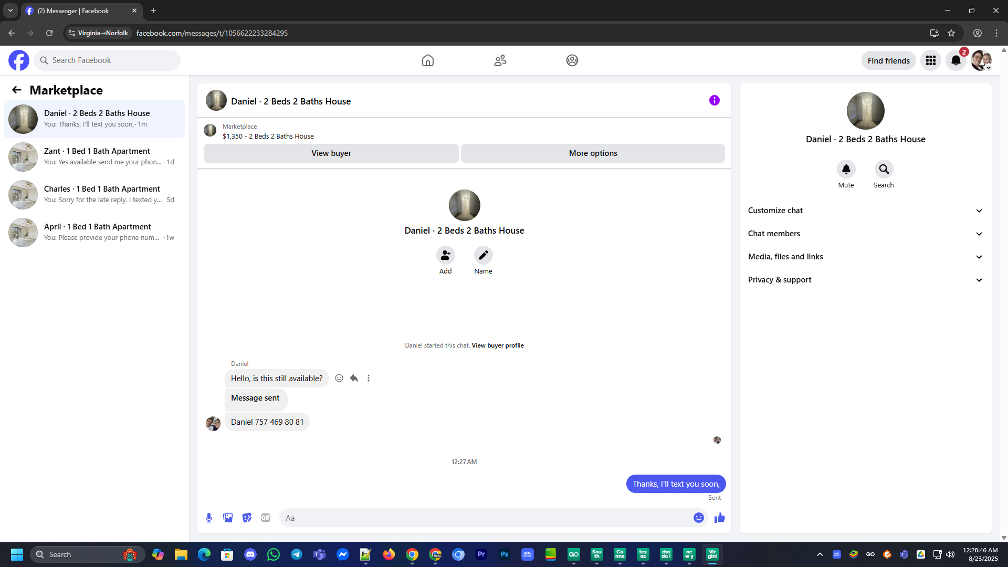Open the emoji picker in message box

pos(698,518)
